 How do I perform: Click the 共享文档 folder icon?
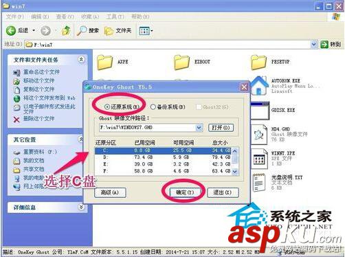[x=16, y=170]
